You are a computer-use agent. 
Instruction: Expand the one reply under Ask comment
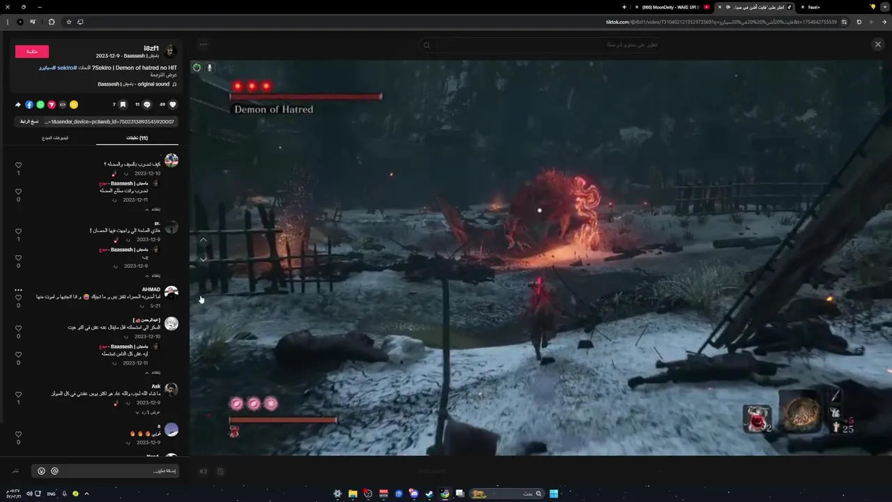[x=148, y=413]
